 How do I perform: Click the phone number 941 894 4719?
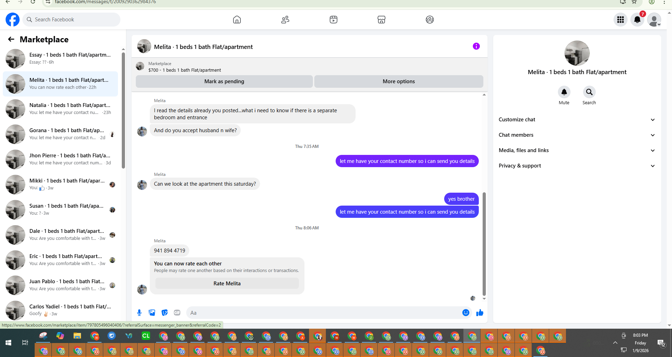coord(169,251)
